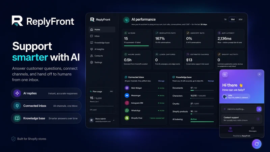Viewport: 270px width, 152px height.
Task: Expand the Store Admin account menu
Action: tap(114, 120)
